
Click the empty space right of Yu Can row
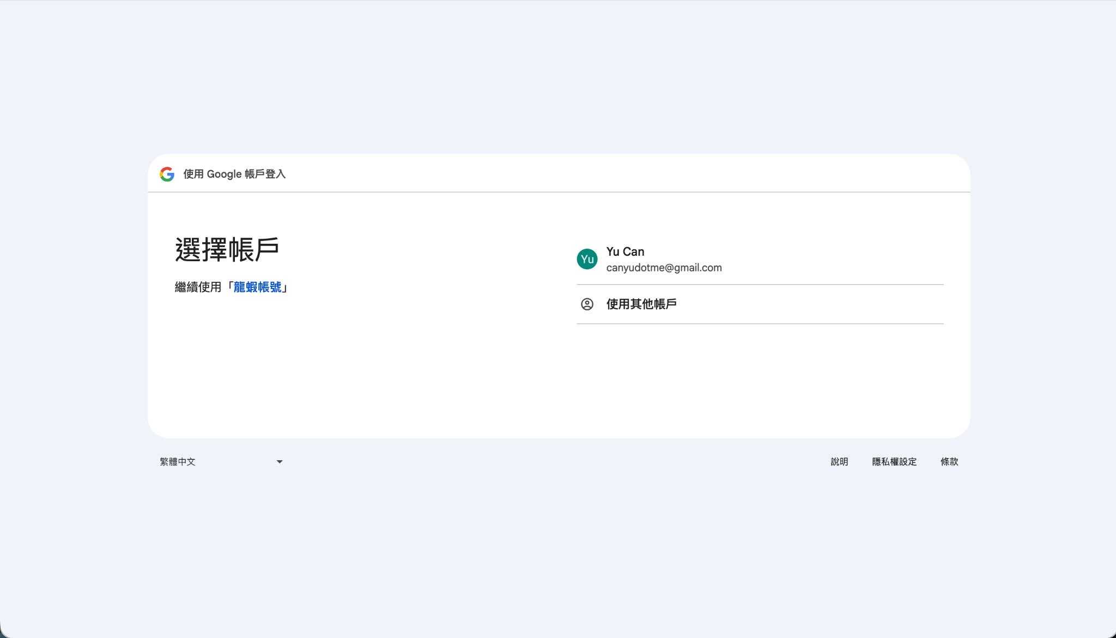(845, 259)
